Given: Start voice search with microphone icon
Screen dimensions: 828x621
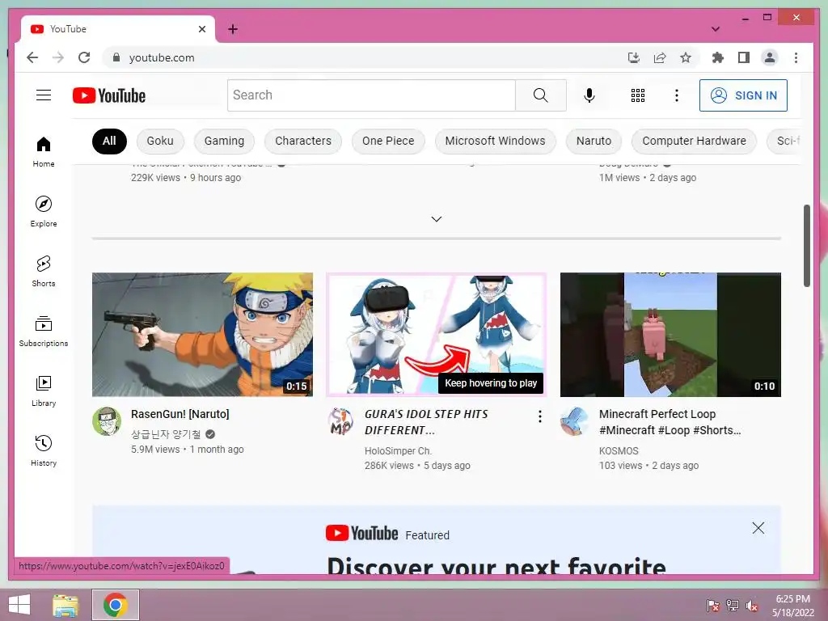Looking at the screenshot, I should (589, 95).
